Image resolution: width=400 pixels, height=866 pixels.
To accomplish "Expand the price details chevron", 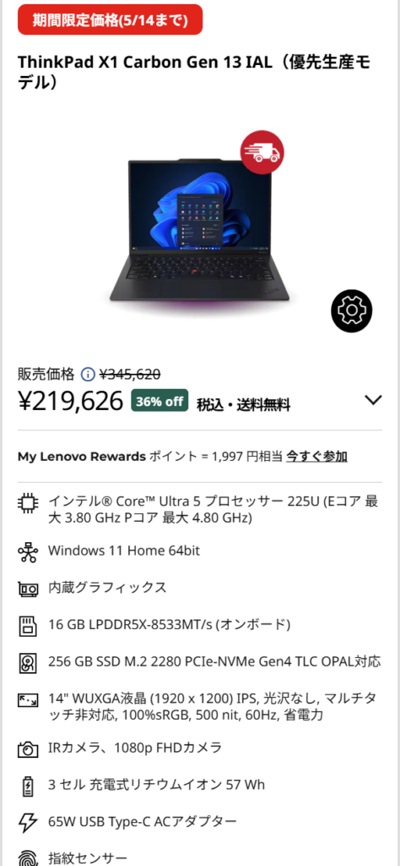I will point(373,400).
